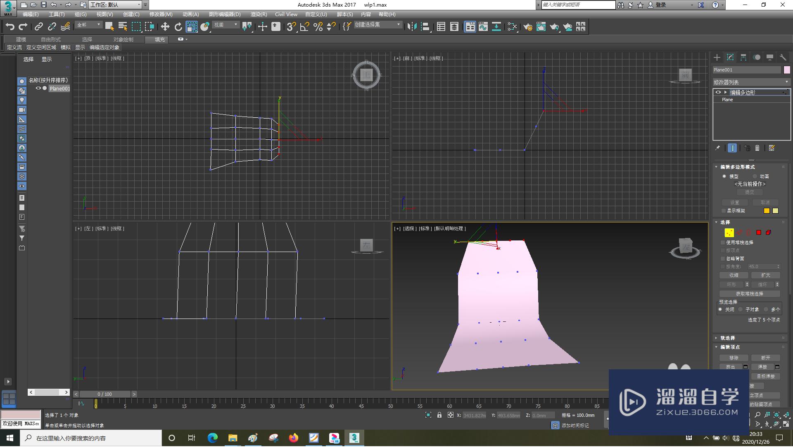Switch to the 建模 ribbon tab

point(21,40)
